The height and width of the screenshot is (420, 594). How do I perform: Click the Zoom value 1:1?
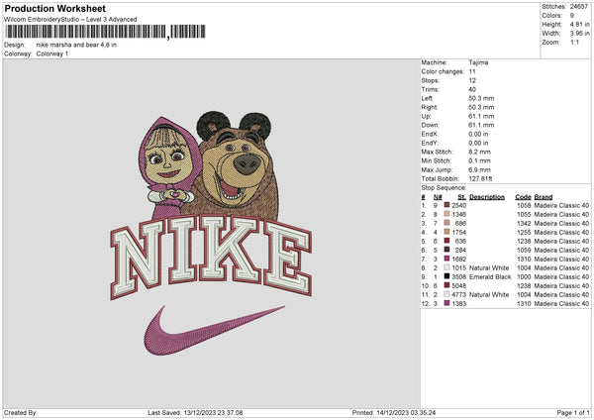[574, 42]
